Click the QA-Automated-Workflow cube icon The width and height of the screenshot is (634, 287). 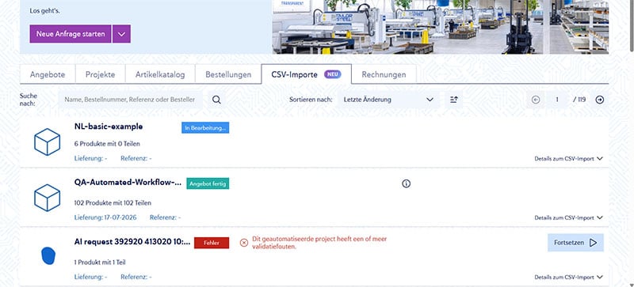point(47,198)
